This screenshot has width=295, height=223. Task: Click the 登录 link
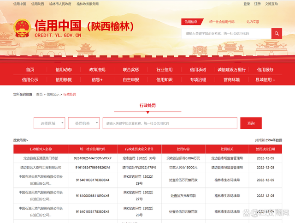click(247, 4)
